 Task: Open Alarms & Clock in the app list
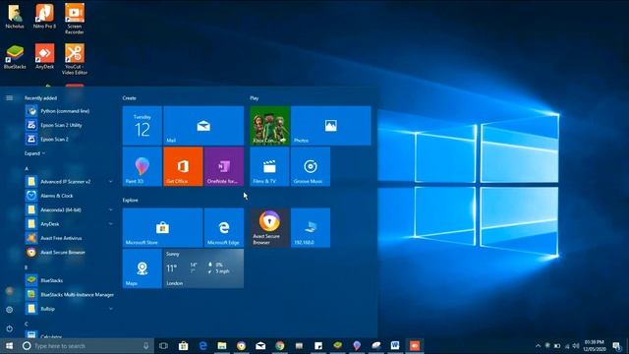pos(69,196)
